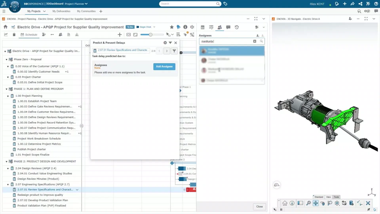Open the risk triangle view icon
This screenshot has width=380, height=214.
tap(77, 35)
